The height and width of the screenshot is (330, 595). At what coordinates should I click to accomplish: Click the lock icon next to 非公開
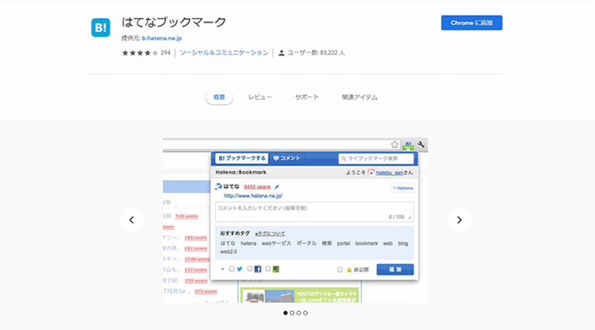pos(349,270)
